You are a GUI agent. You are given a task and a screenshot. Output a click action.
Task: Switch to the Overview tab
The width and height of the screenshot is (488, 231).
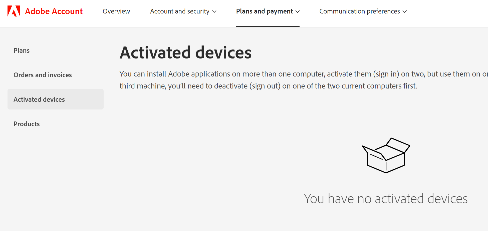[116, 11]
